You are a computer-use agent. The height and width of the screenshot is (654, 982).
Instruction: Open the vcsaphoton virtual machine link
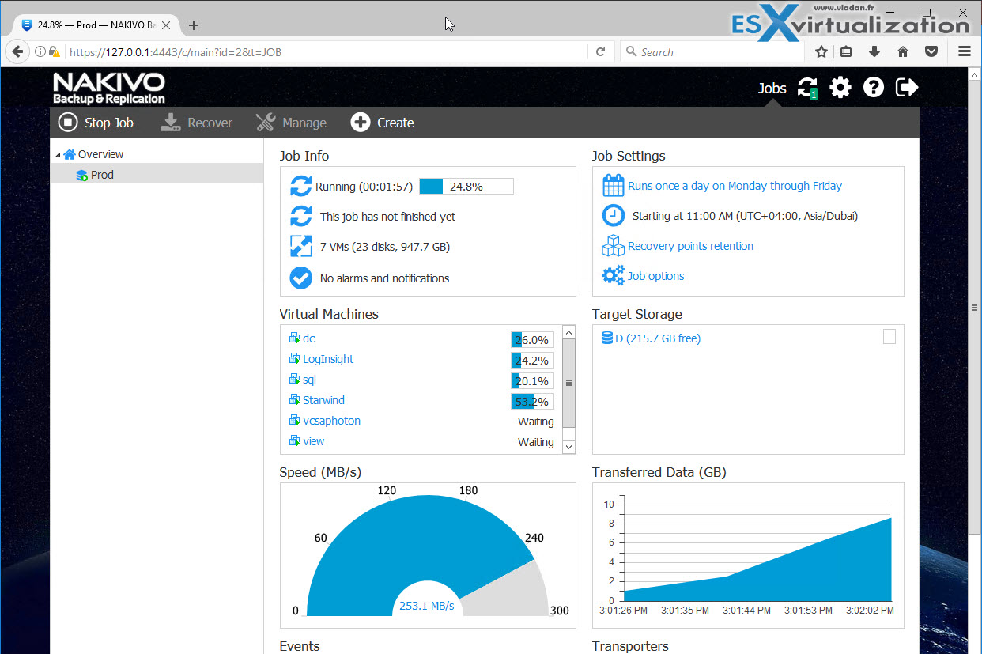coord(331,421)
